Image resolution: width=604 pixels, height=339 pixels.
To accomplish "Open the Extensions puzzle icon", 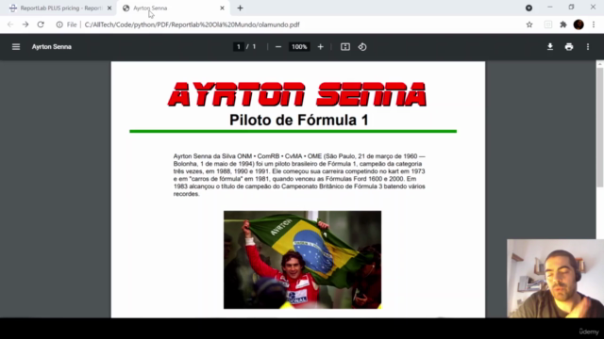I will [x=563, y=24].
